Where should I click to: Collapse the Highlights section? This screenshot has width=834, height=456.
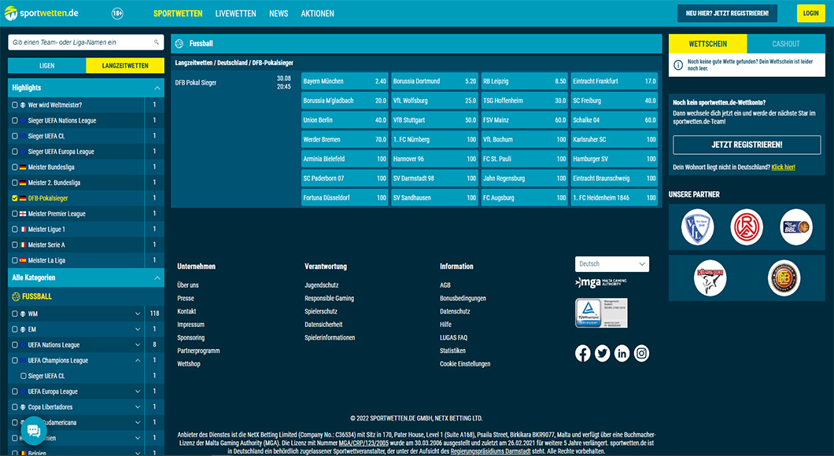pos(157,88)
